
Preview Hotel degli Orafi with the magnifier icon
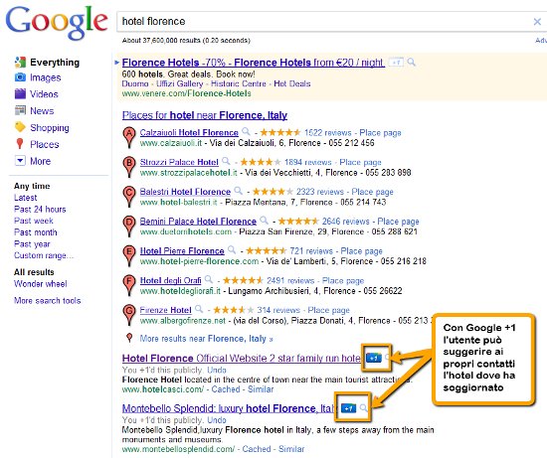coord(209,279)
